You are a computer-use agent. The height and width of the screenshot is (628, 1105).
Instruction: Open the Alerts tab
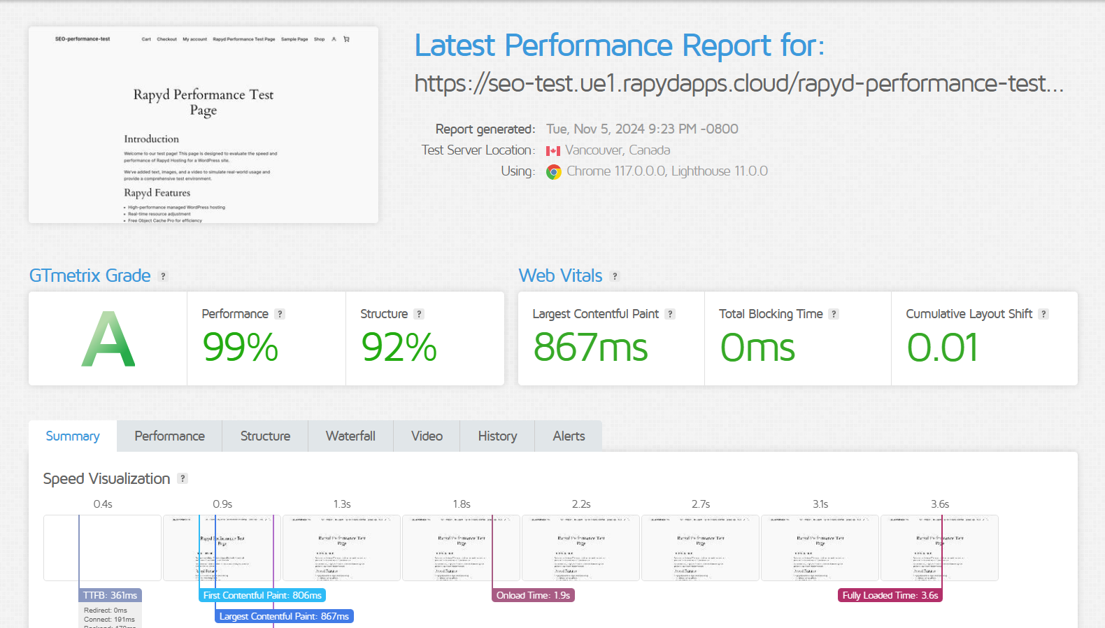[x=569, y=436]
